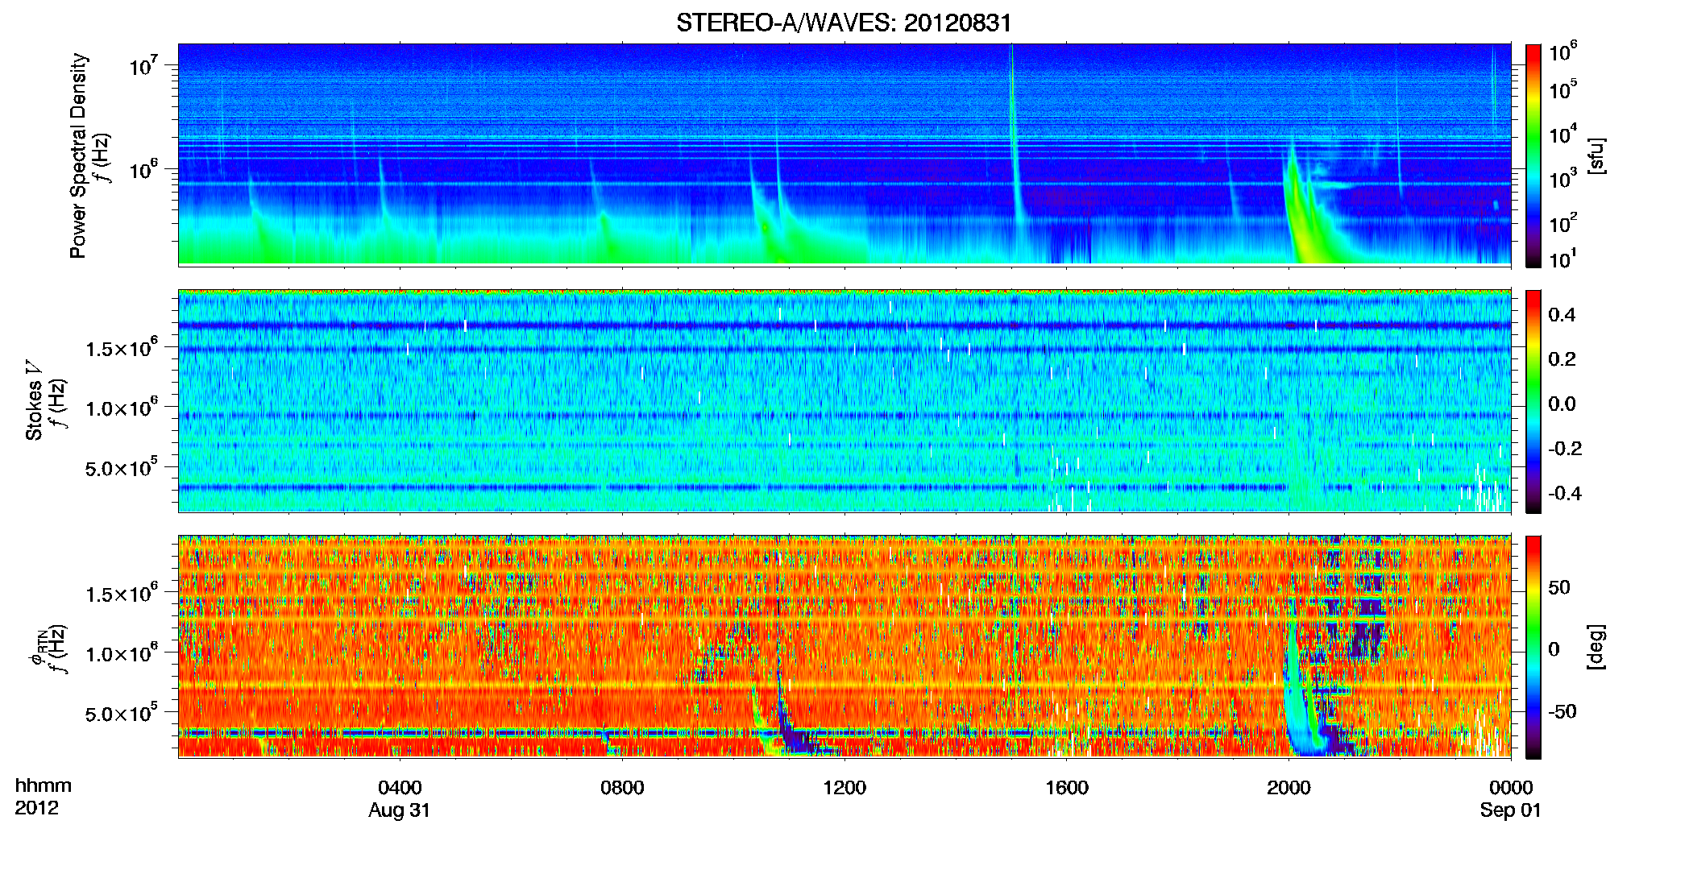Viewport: 1689px width, 870px height.
Task: Click the 0000 time tick label
Action: pyautogui.click(x=1511, y=787)
